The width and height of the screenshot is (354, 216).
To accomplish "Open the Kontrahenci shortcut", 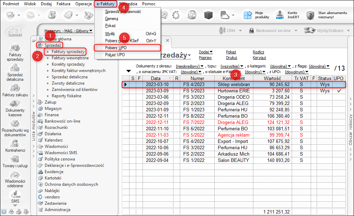I will point(15,146).
